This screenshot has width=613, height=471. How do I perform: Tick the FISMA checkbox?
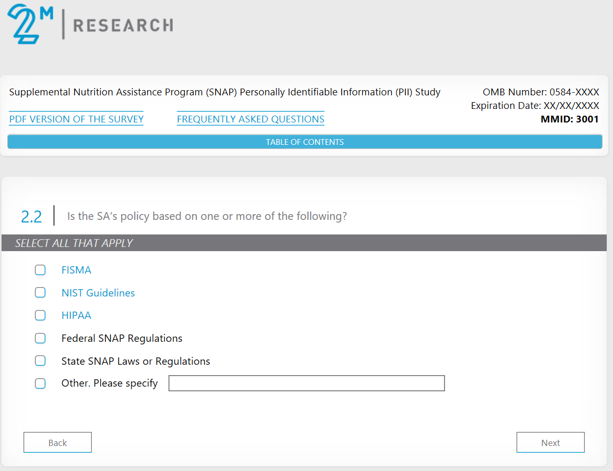coord(40,270)
